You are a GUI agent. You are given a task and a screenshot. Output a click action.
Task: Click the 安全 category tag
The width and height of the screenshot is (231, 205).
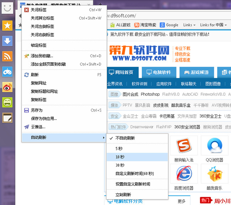tap(115, 116)
